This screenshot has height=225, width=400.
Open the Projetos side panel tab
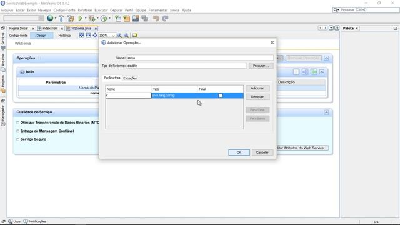click(x=3, y=84)
